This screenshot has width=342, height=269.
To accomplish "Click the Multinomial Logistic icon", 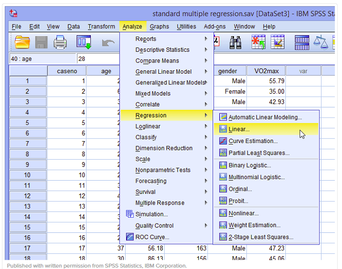I will coord(223,177).
